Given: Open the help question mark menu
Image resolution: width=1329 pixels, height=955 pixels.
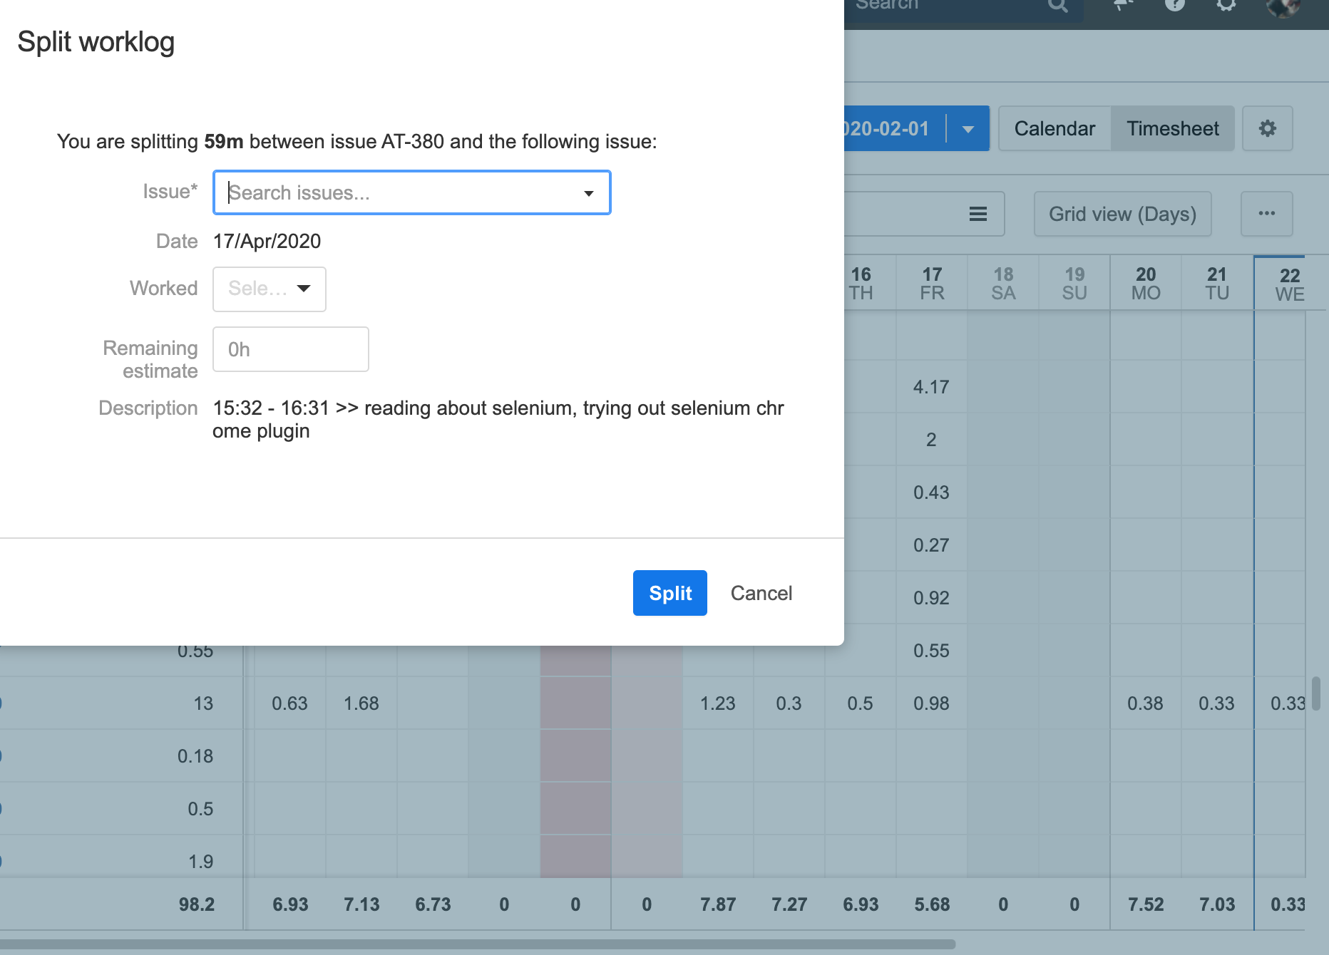Looking at the screenshot, I should (1174, 5).
